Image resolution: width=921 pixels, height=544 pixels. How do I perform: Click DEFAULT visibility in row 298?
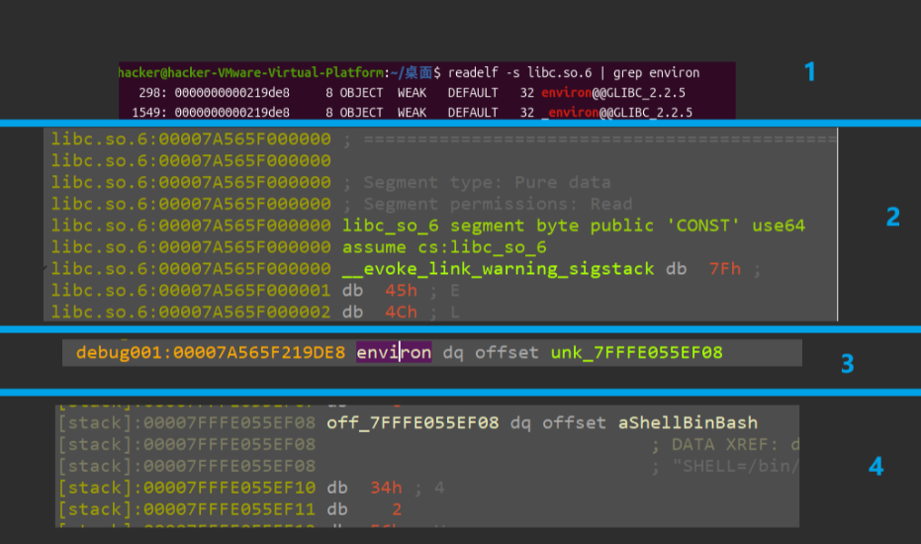pos(473,93)
